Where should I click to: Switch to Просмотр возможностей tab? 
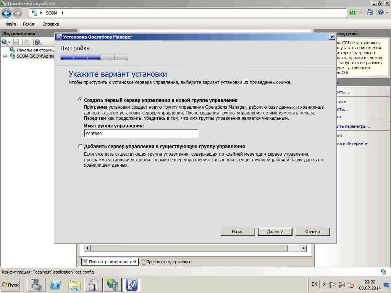click(110, 262)
